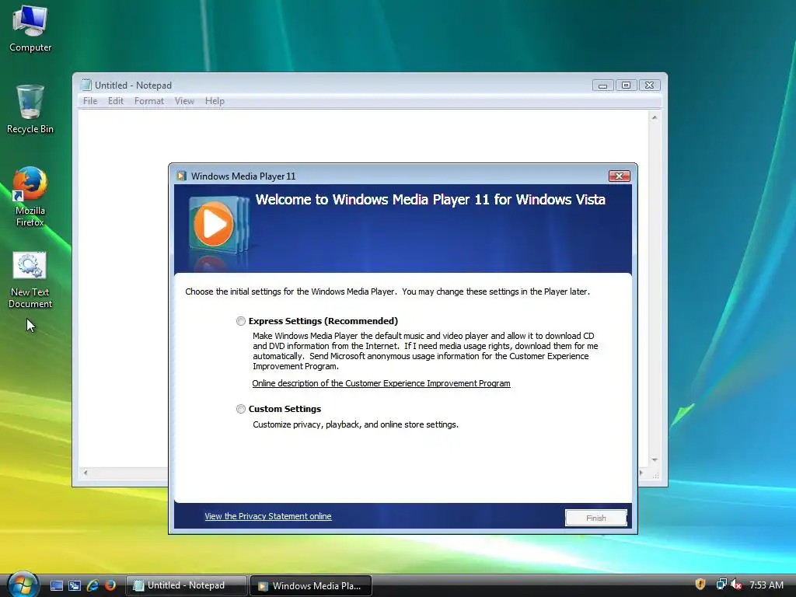The width and height of the screenshot is (796, 597).
Task: Select the Recycle Bin desktop icon
Action: click(30, 109)
